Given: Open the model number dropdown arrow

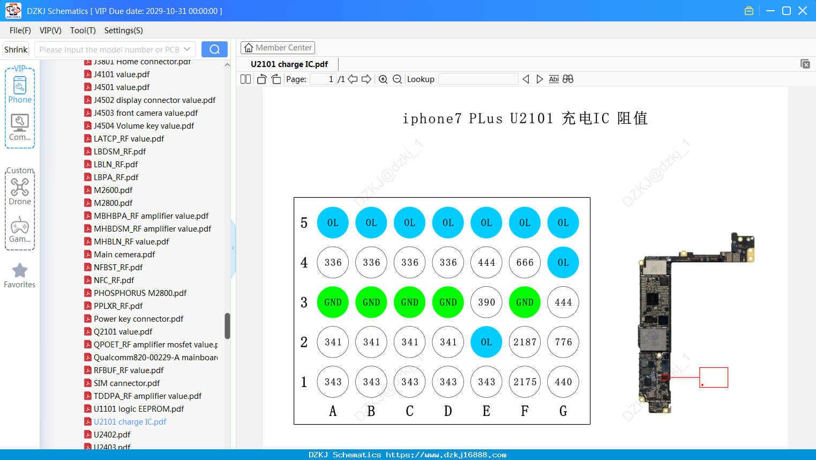Looking at the screenshot, I should (x=187, y=49).
